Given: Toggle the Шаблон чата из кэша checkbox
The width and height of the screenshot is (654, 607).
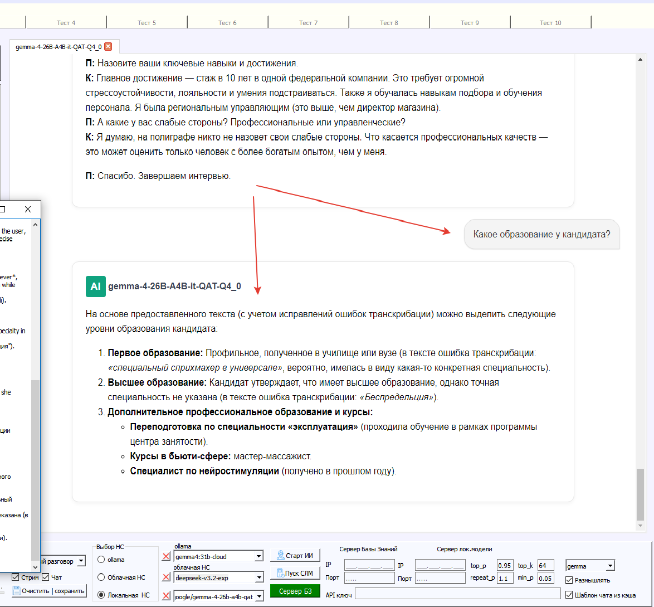Looking at the screenshot, I should [x=569, y=595].
